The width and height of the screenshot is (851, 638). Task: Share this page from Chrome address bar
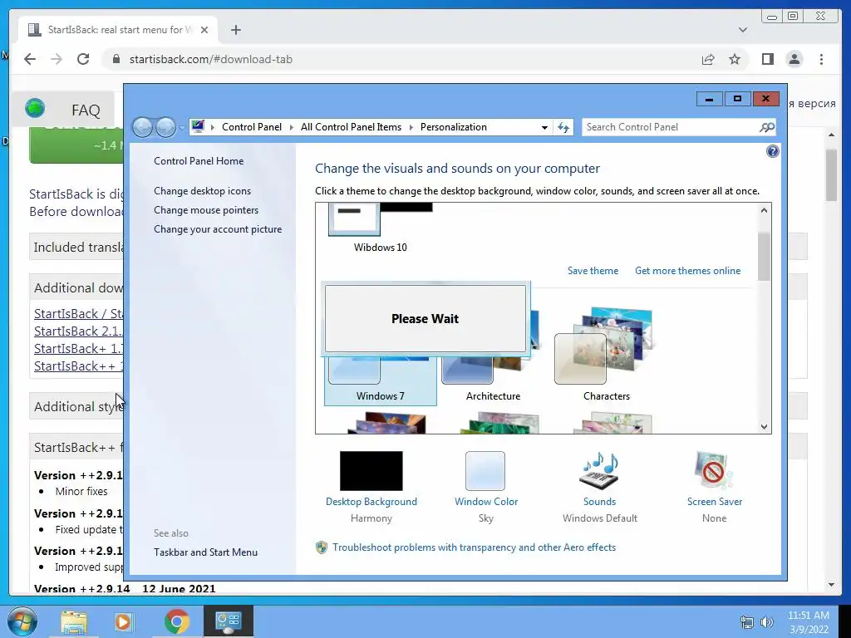[x=708, y=59]
